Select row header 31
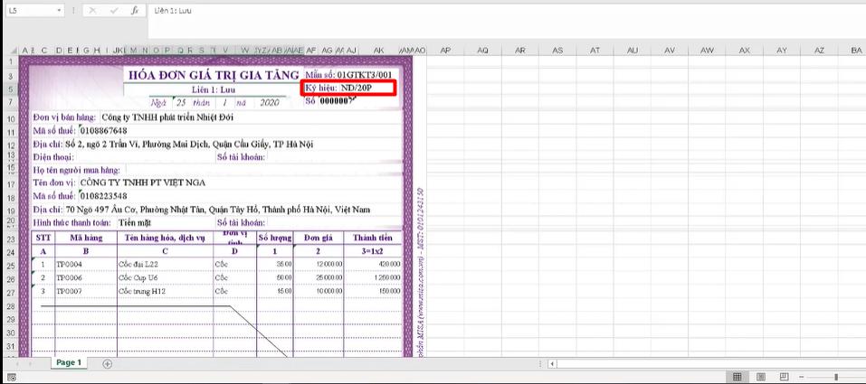Screen dimensions: 866x384 coord(9,346)
